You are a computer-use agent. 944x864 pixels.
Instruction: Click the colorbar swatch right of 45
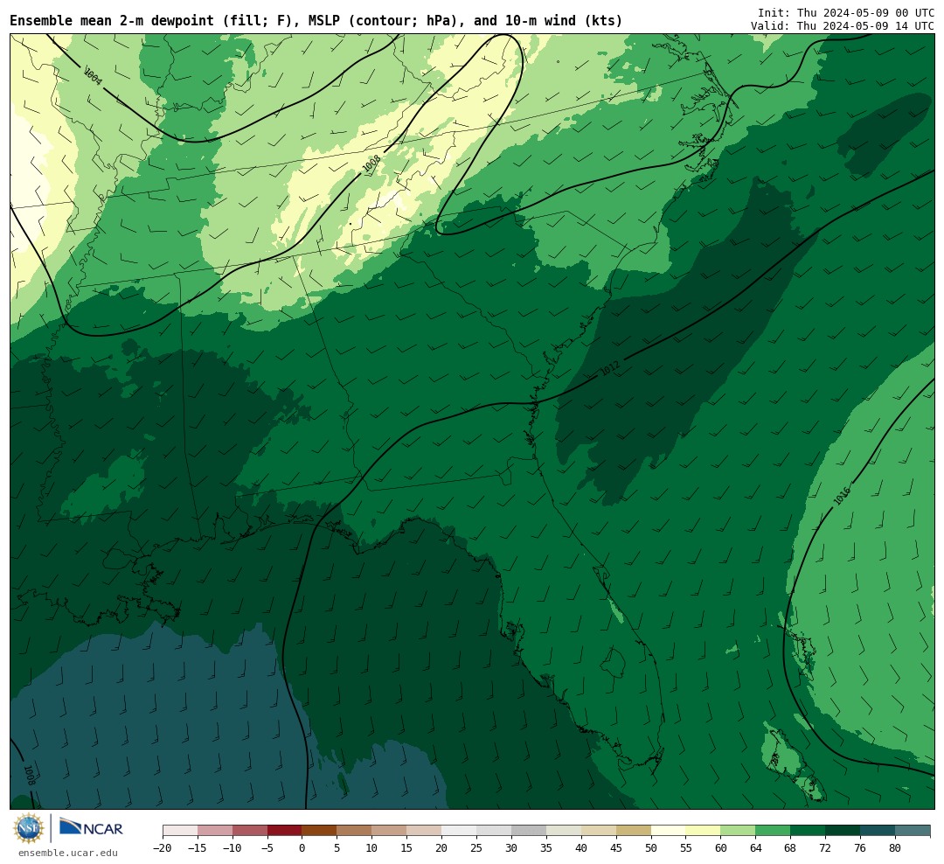point(634,831)
